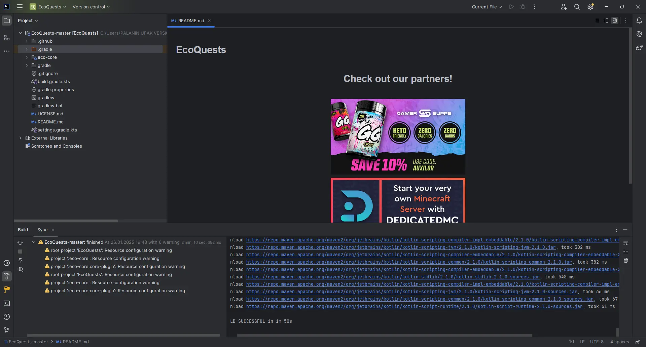The width and height of the screenshot is (646, 347).
Task: Toggle read-only lock in status bar
Action: tap(638, 342)
